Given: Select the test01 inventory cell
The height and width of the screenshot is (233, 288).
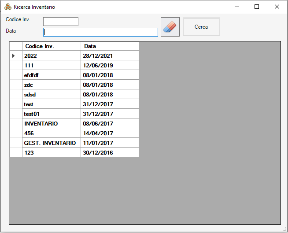Looking at the screenshot, I should 52,114.
